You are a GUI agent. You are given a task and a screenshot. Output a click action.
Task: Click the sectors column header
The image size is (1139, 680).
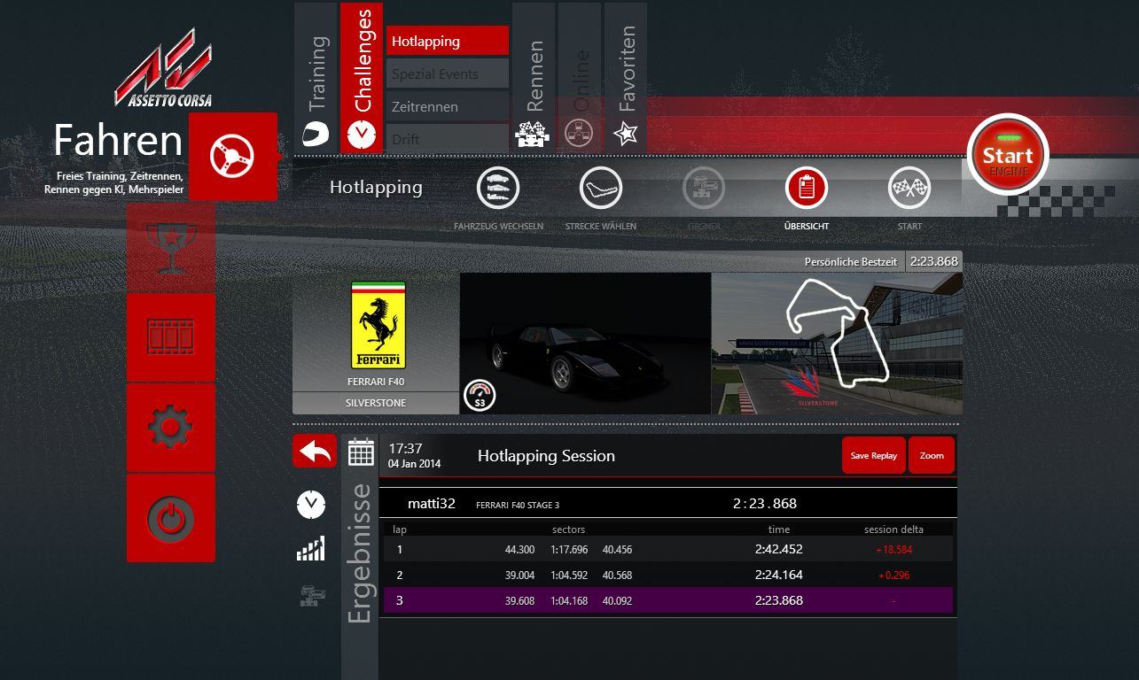[568, 529]
